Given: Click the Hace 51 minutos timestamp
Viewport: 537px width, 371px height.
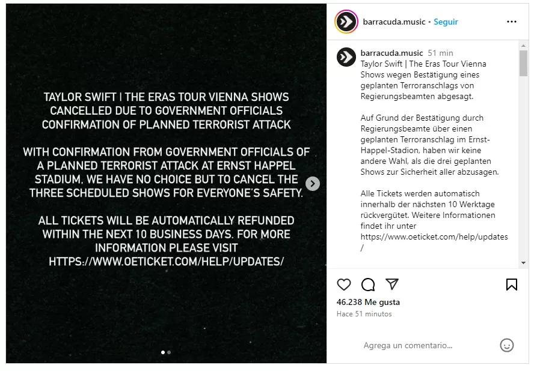Looking at the screenshot, I should [x=364, y=314].
